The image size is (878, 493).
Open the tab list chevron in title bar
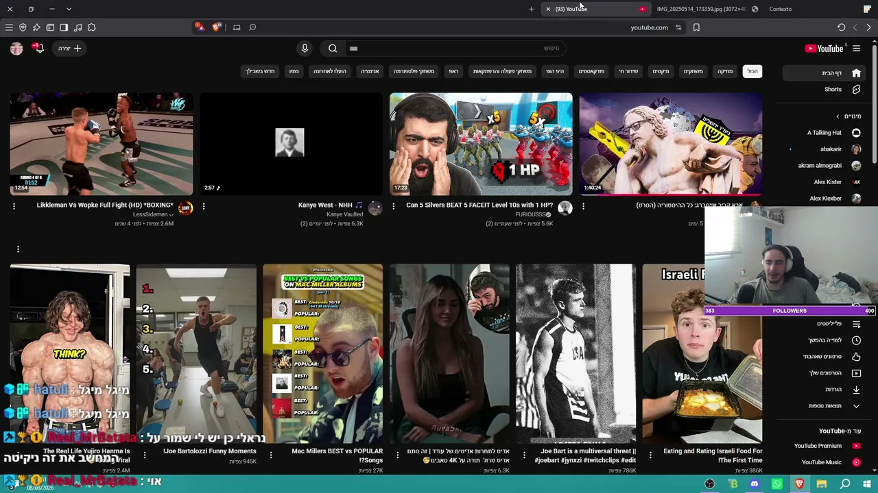69,9
